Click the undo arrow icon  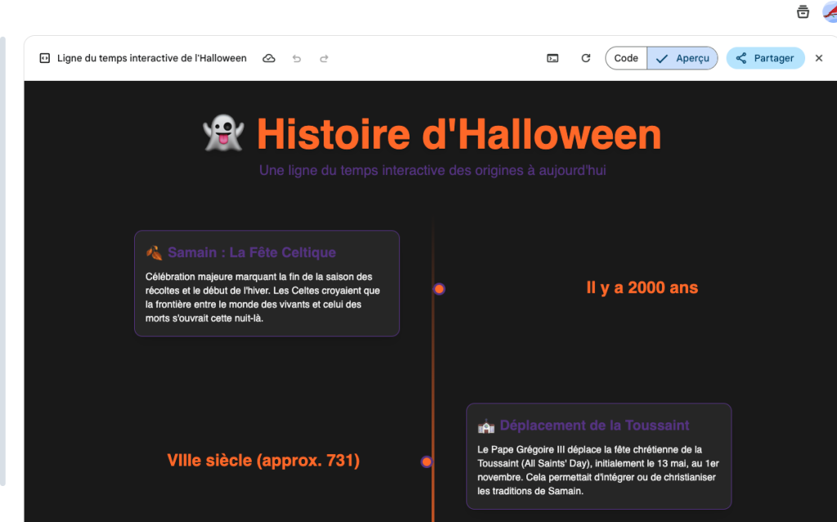point(296,59)
